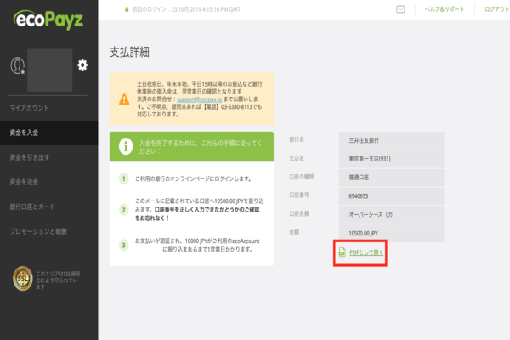Click ログアウト link
Viewport: 510px width, 340px height.
tap(497, 9)
